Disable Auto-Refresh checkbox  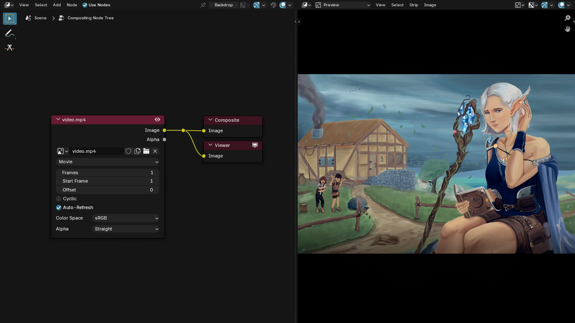click(59, 208)
